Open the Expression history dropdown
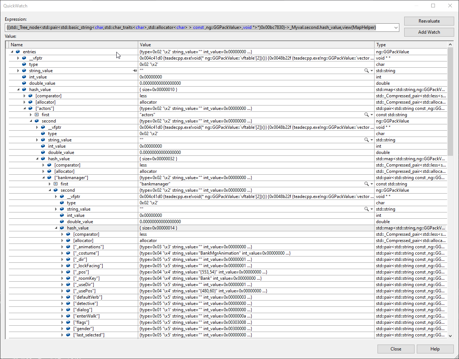 [396, 27]
